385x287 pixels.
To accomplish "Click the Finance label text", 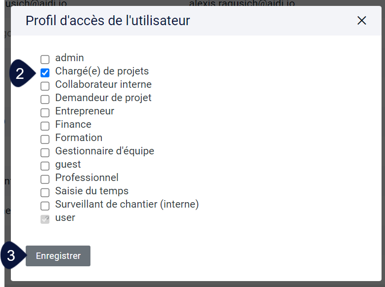I will coord(73,124).
